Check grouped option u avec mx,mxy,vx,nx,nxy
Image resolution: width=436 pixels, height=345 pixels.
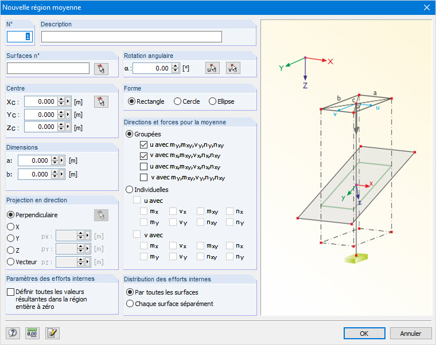[x=143, y=166]
